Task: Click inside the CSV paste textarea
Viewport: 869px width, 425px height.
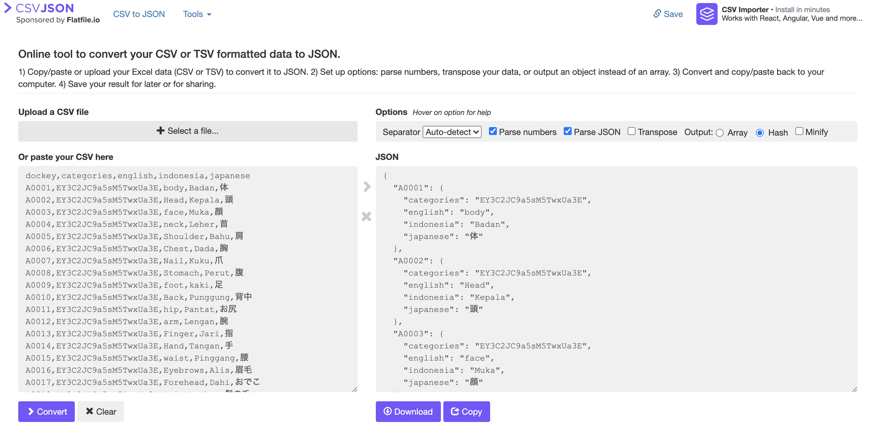Action: coord(188,279)
